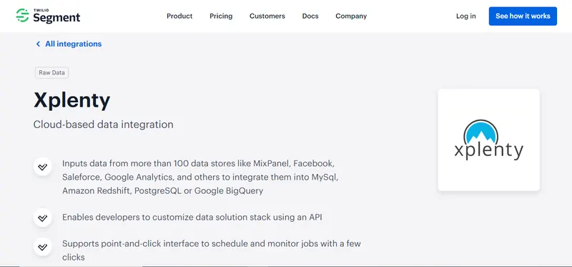Go to Docs
Image resolution: width=572 pixels, height=267 pixels.
coord(310,16)
